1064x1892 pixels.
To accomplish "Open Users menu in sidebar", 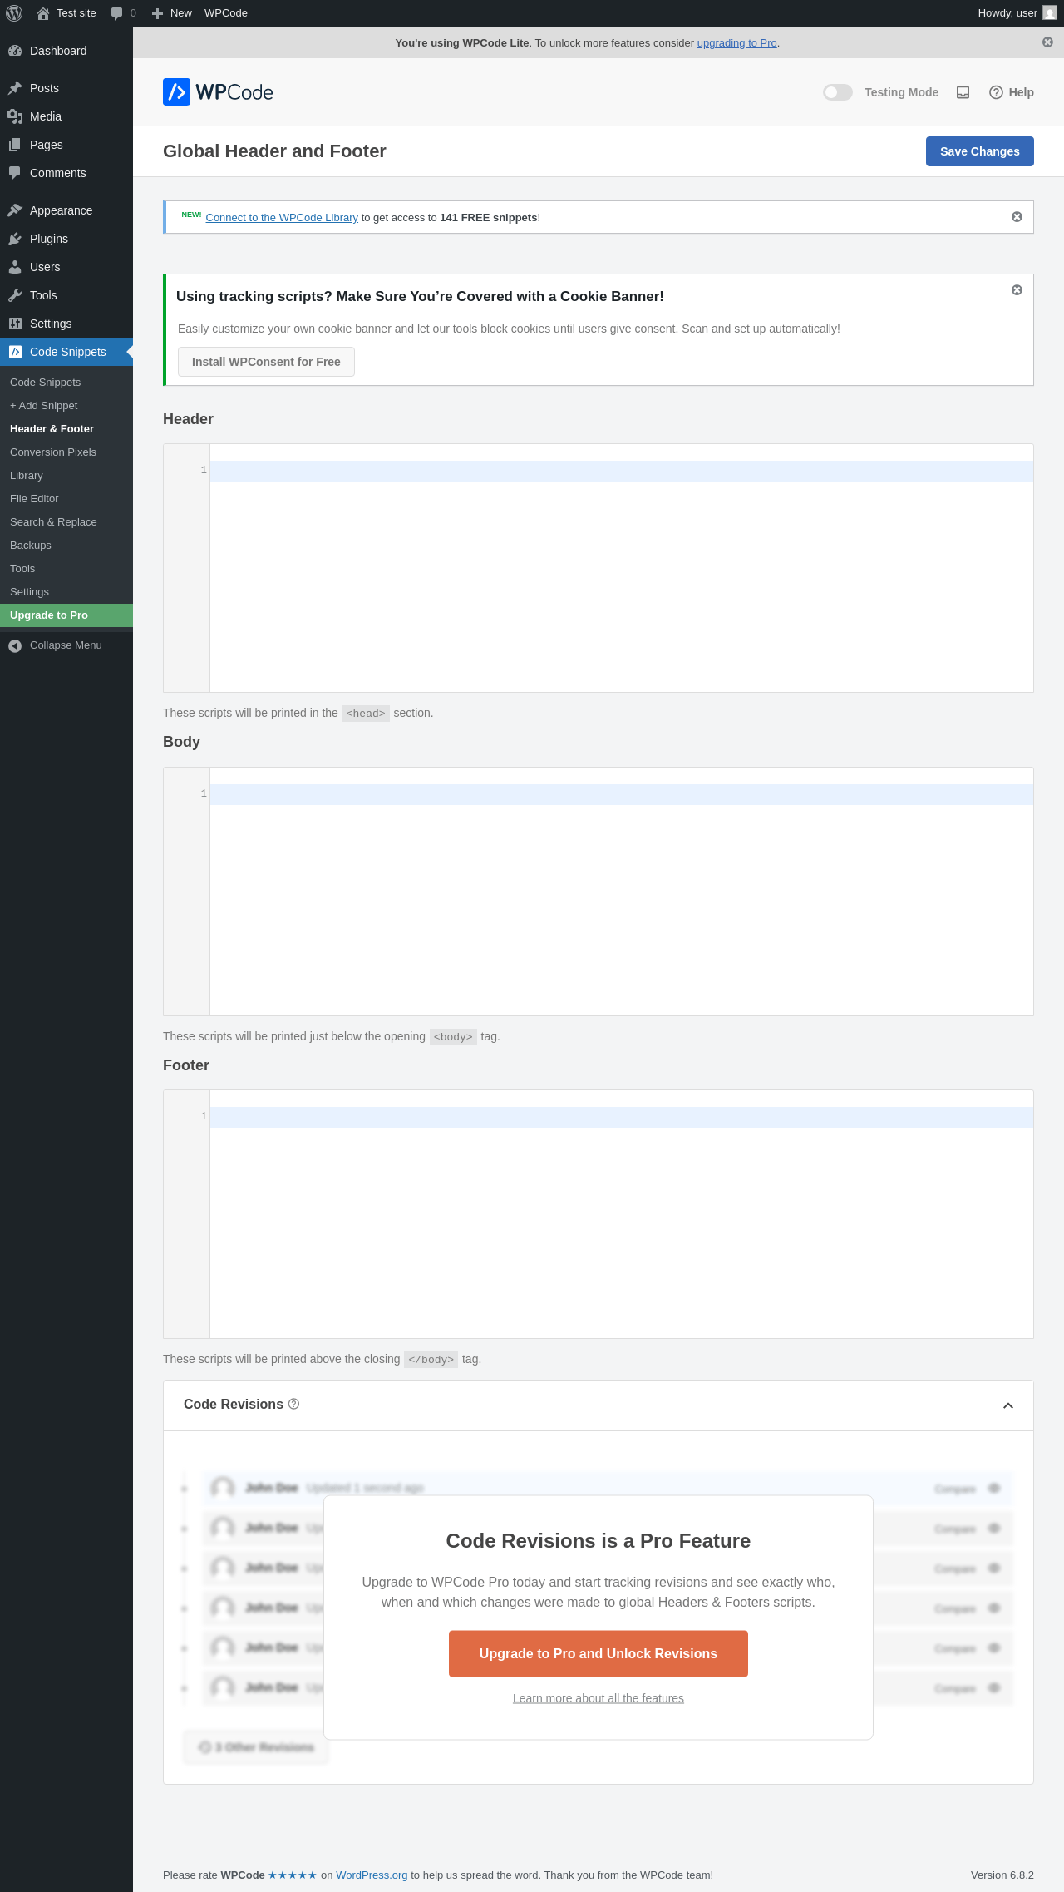I will point(66,267).
